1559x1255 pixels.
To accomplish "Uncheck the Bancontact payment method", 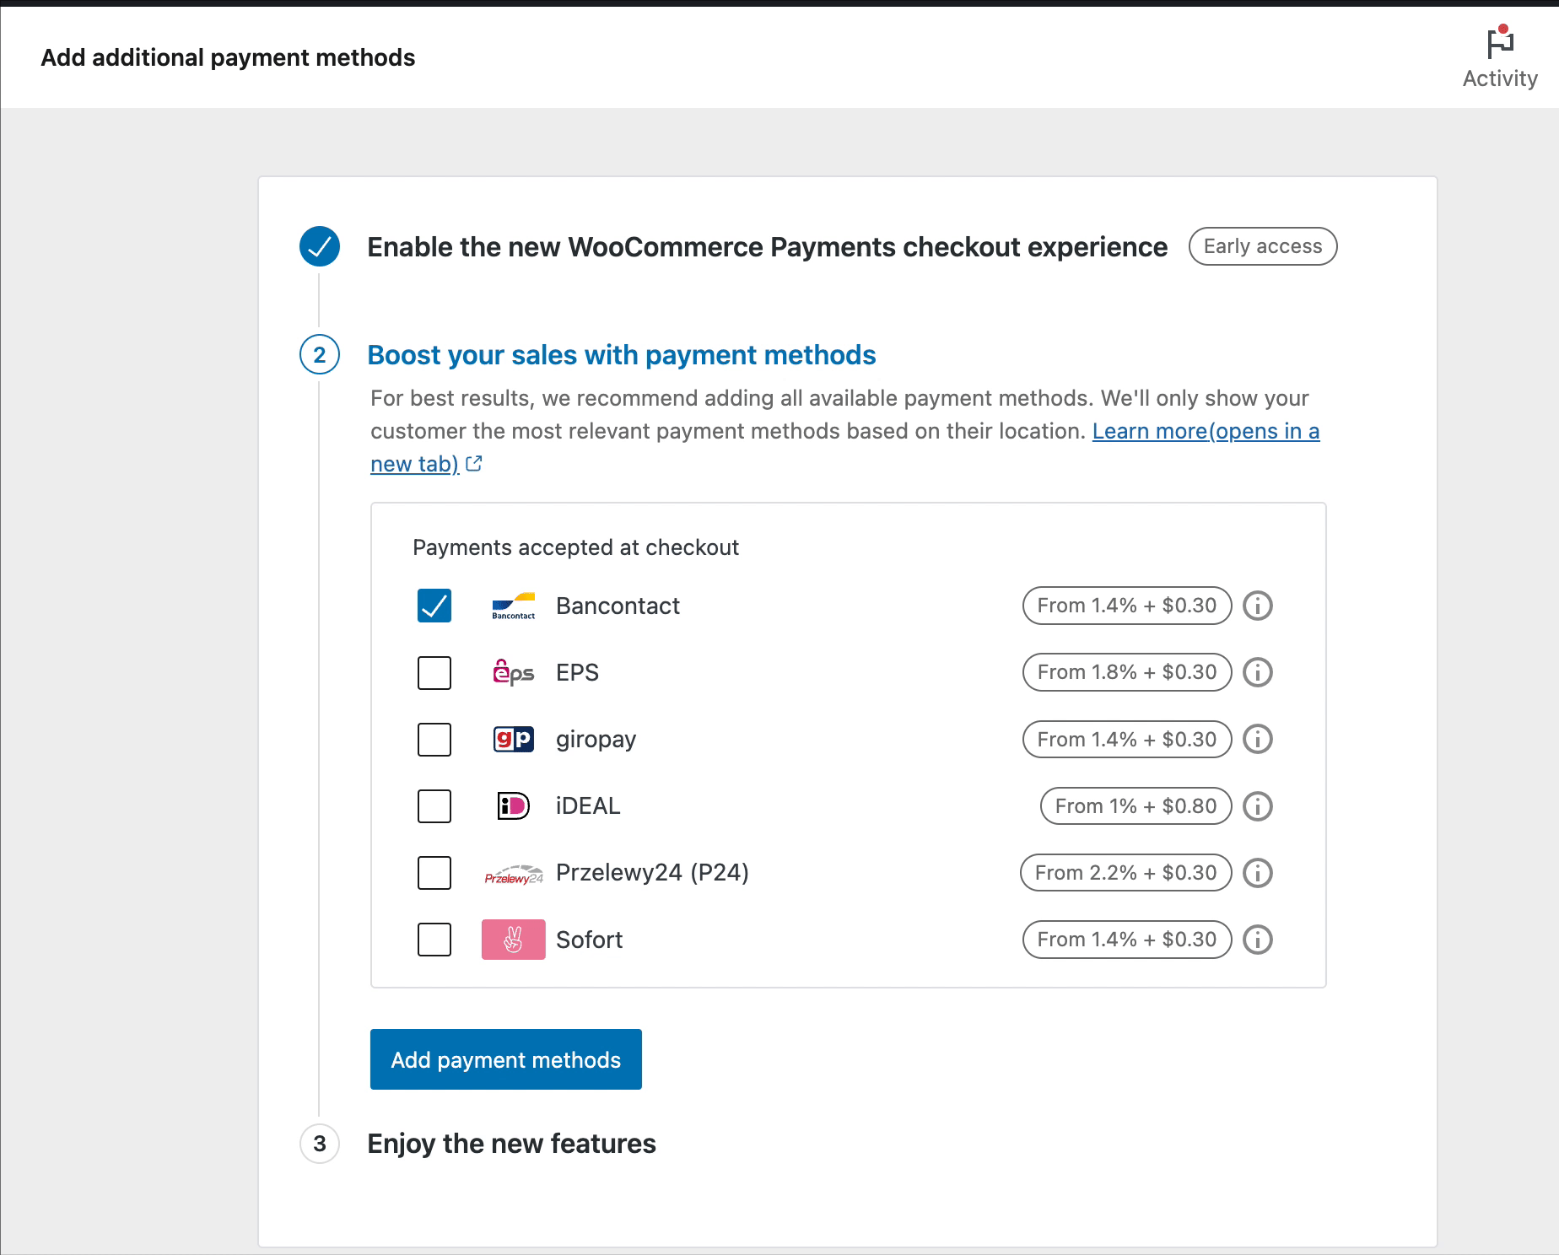I will 434,605.
